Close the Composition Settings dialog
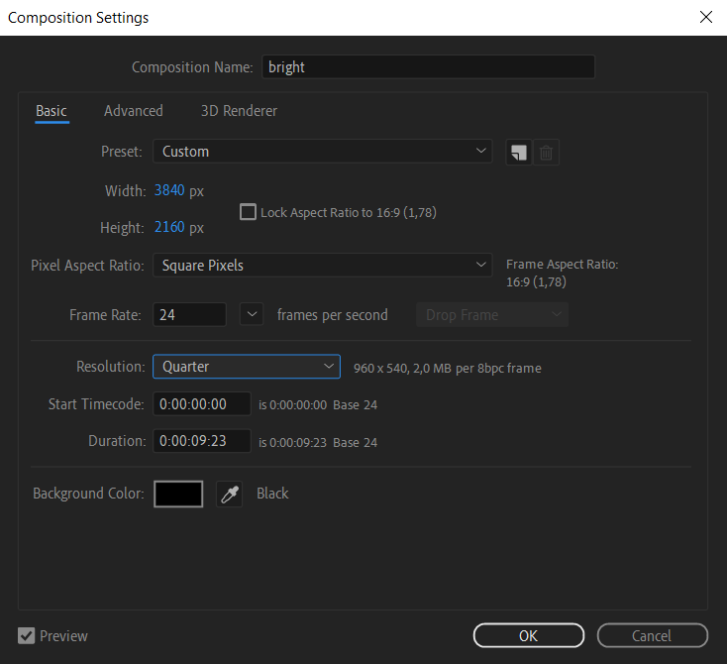Image resolution: width=727 pixels, height=664 pixels. click(x=706, y=18)
